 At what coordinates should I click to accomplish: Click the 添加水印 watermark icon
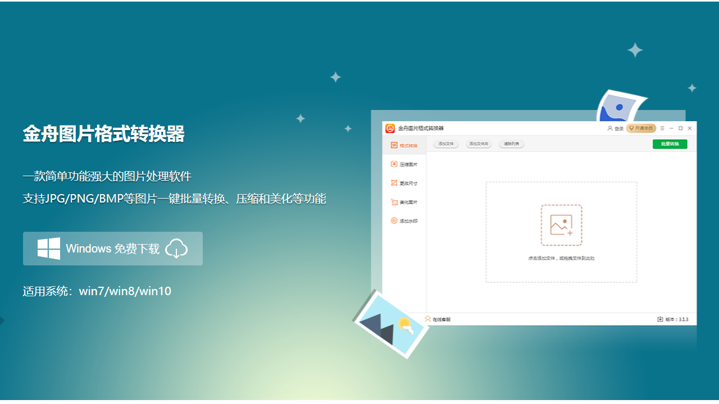pyautogui.click(x=394, y=221)
